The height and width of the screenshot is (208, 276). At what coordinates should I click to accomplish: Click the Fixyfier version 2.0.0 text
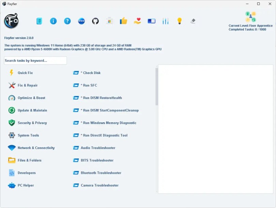click(19, 38)
